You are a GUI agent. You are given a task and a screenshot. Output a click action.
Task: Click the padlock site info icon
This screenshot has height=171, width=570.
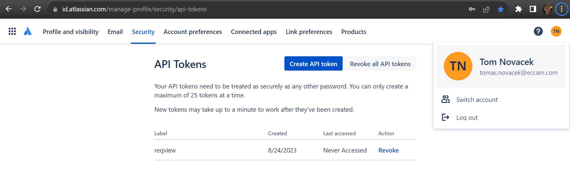click(x=55, y=9)
